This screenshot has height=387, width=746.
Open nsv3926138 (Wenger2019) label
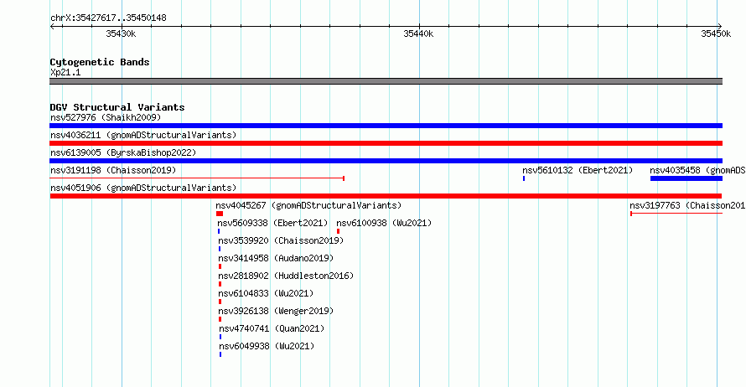click(276, 311)
